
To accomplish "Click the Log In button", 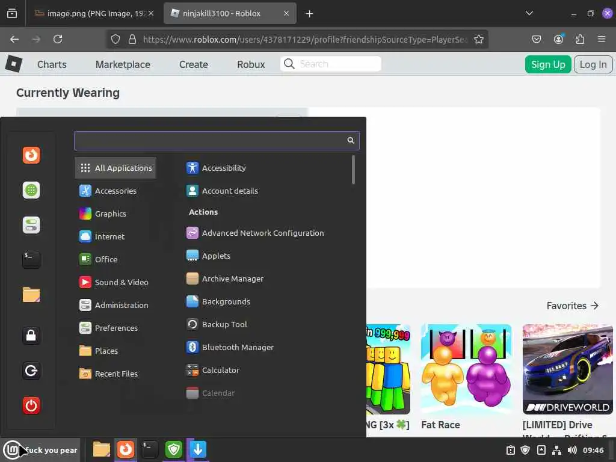I will [593, 64].
